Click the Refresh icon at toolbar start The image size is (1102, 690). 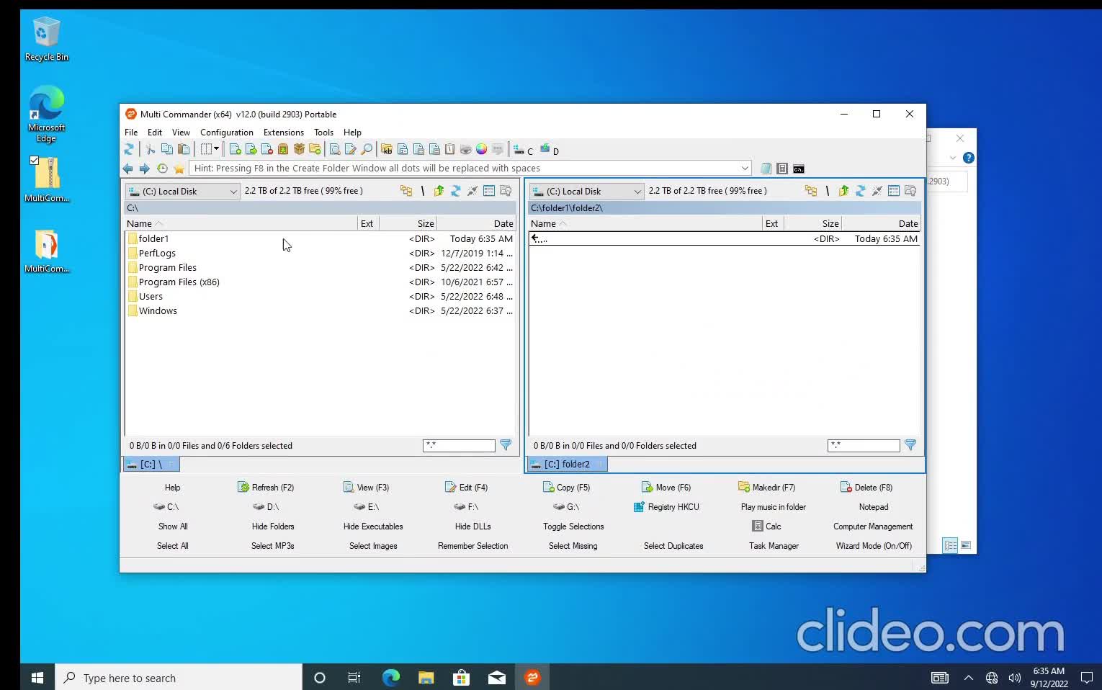pyautogui.click(x=129, y=149)
